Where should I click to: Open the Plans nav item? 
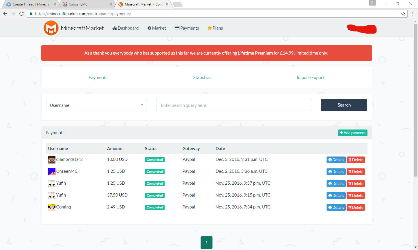[x=215, y=28]
